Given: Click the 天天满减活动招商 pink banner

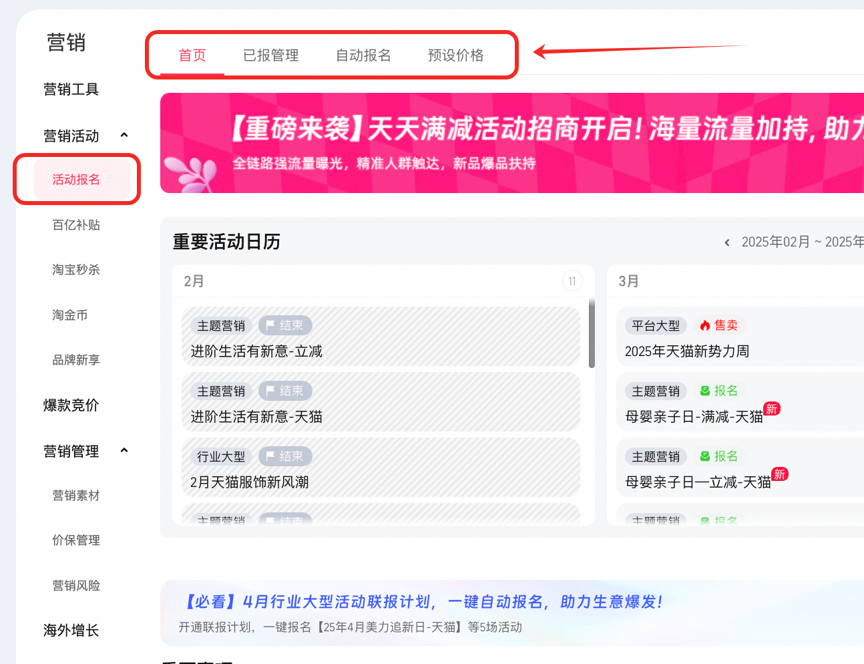Looking at the screenshot, I should tap(512, 143).
